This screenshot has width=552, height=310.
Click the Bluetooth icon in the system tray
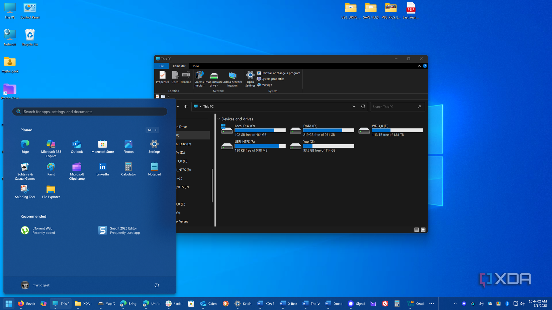coord(507,304)
